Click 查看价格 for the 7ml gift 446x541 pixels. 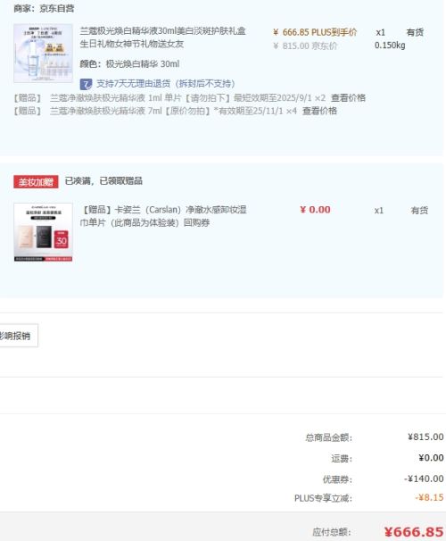319,111
